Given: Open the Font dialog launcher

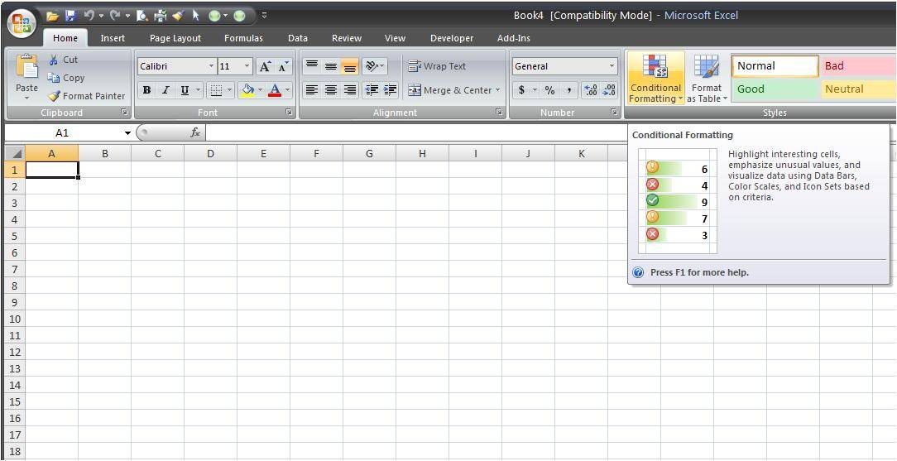Looking at the screenshot, I should click(x=289, y=113).
